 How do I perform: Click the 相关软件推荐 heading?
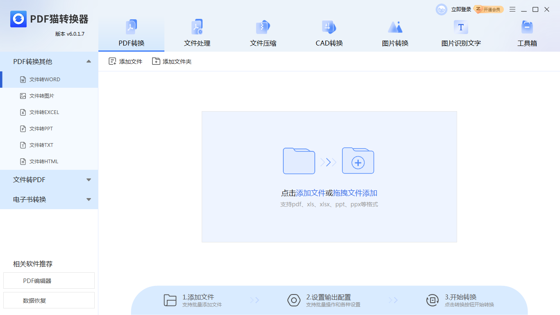click(x=33, y=264)
